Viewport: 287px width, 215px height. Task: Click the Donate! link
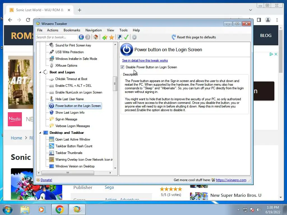pos(46,180)
